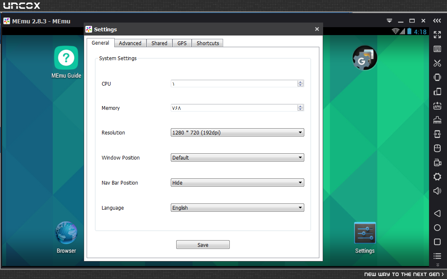Collapse the sidebar with the triple chevron
447x279 pixels.
pyautogui.click(x=437, y=20)
